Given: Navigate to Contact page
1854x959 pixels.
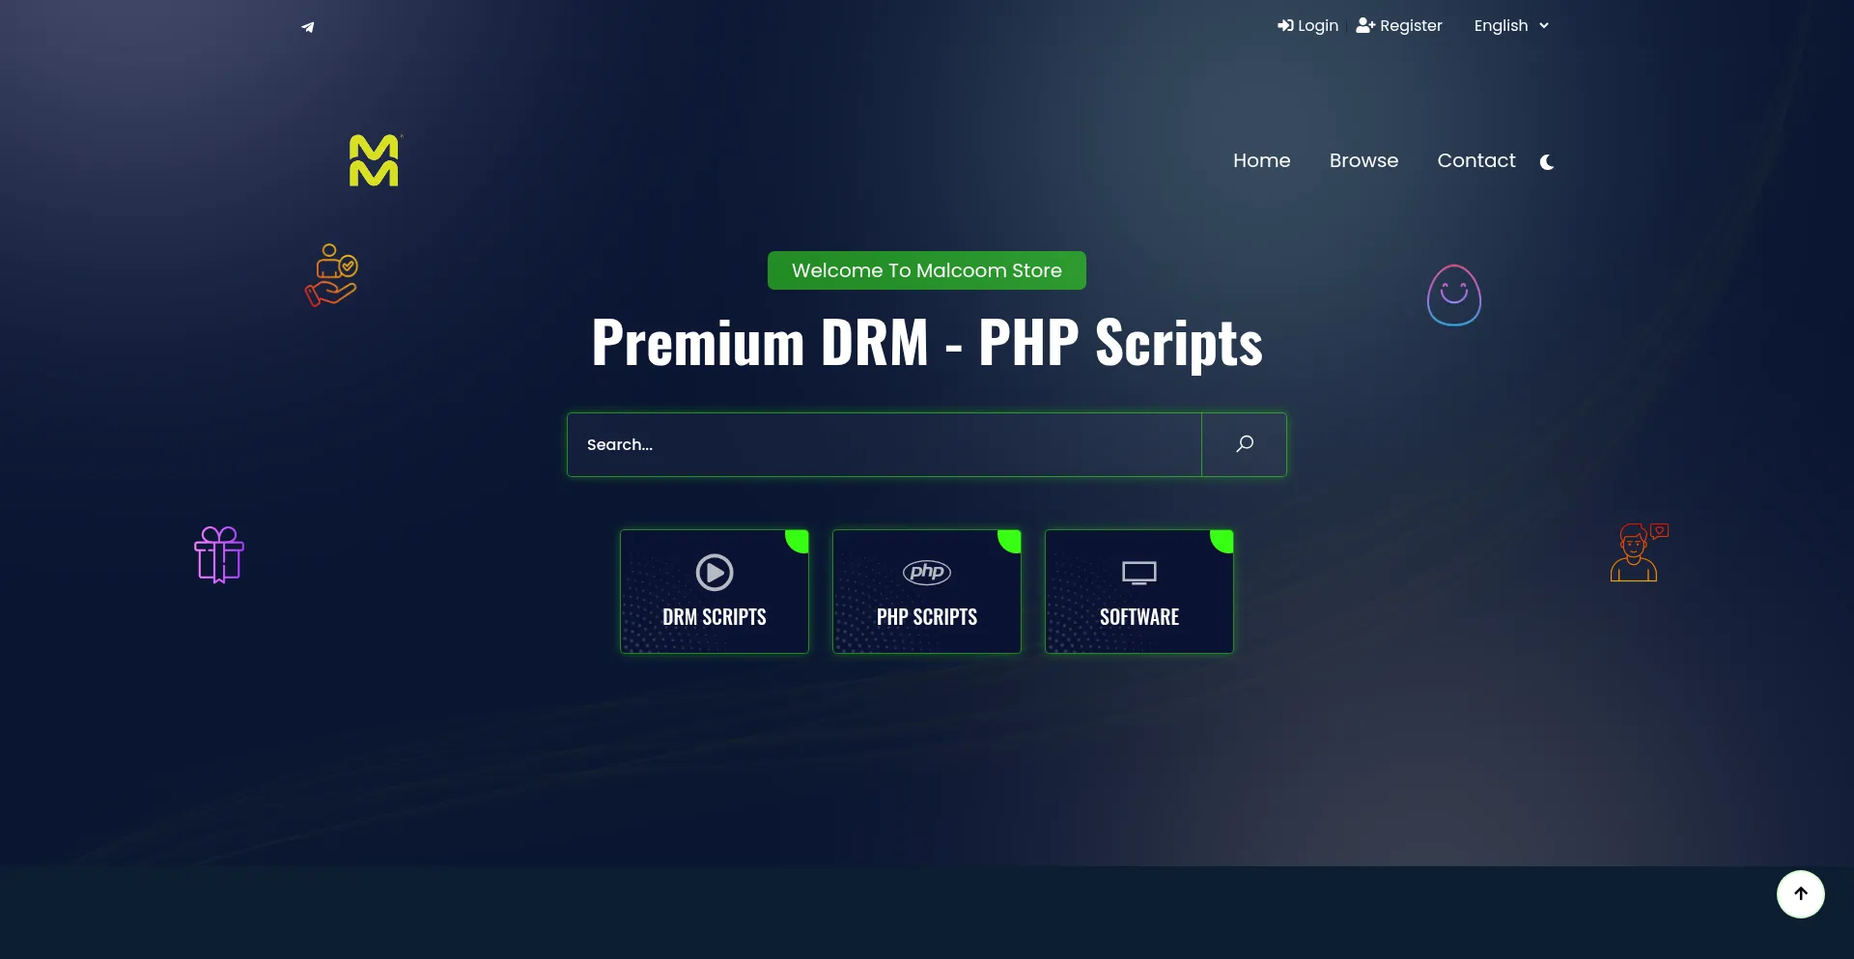Looking at the screenshot, I should click(x=1475, y=161).
